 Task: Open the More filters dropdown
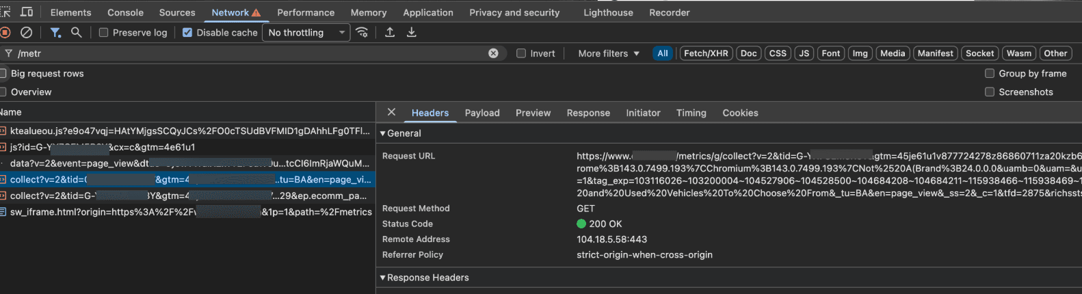pyautogui.click(x=609, y=53)
